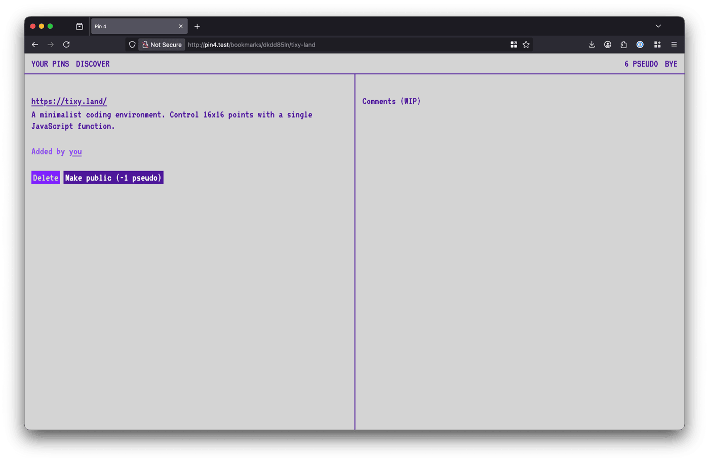Image resolution: width=709 pixels, height=462 pixels.
Task: Click the Delete button
Action: tap(46, 178)
